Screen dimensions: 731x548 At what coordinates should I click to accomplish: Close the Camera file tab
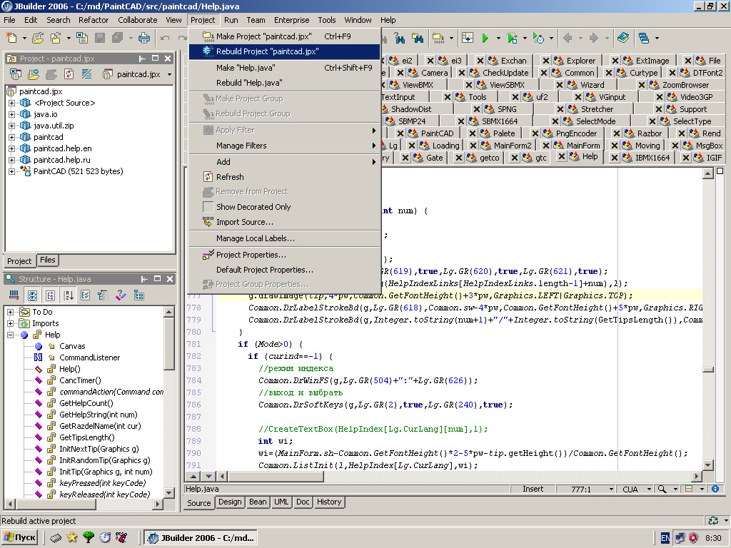click(401, 73)
